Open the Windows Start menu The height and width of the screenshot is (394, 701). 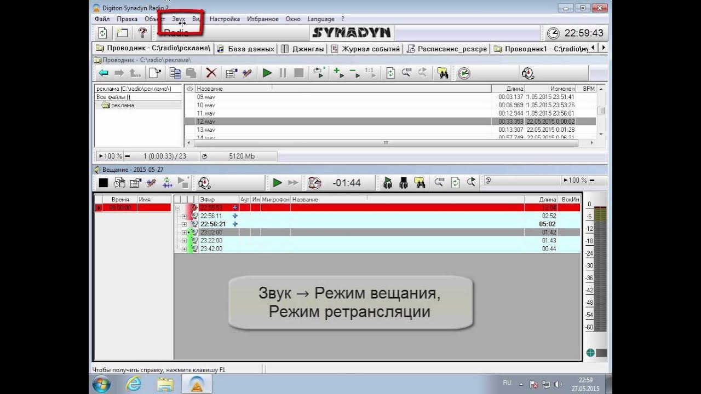(x=101, y=384)
